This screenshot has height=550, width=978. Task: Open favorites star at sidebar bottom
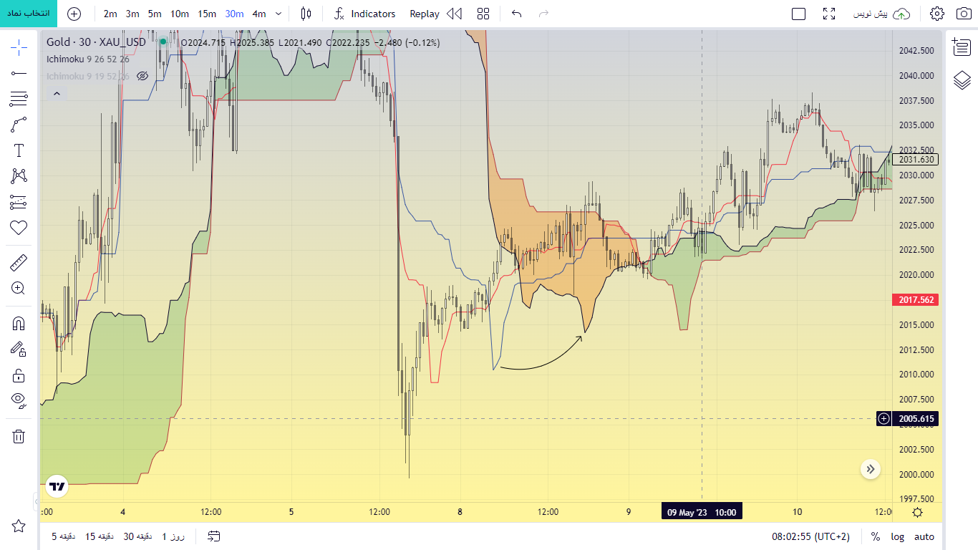(19, 526)
